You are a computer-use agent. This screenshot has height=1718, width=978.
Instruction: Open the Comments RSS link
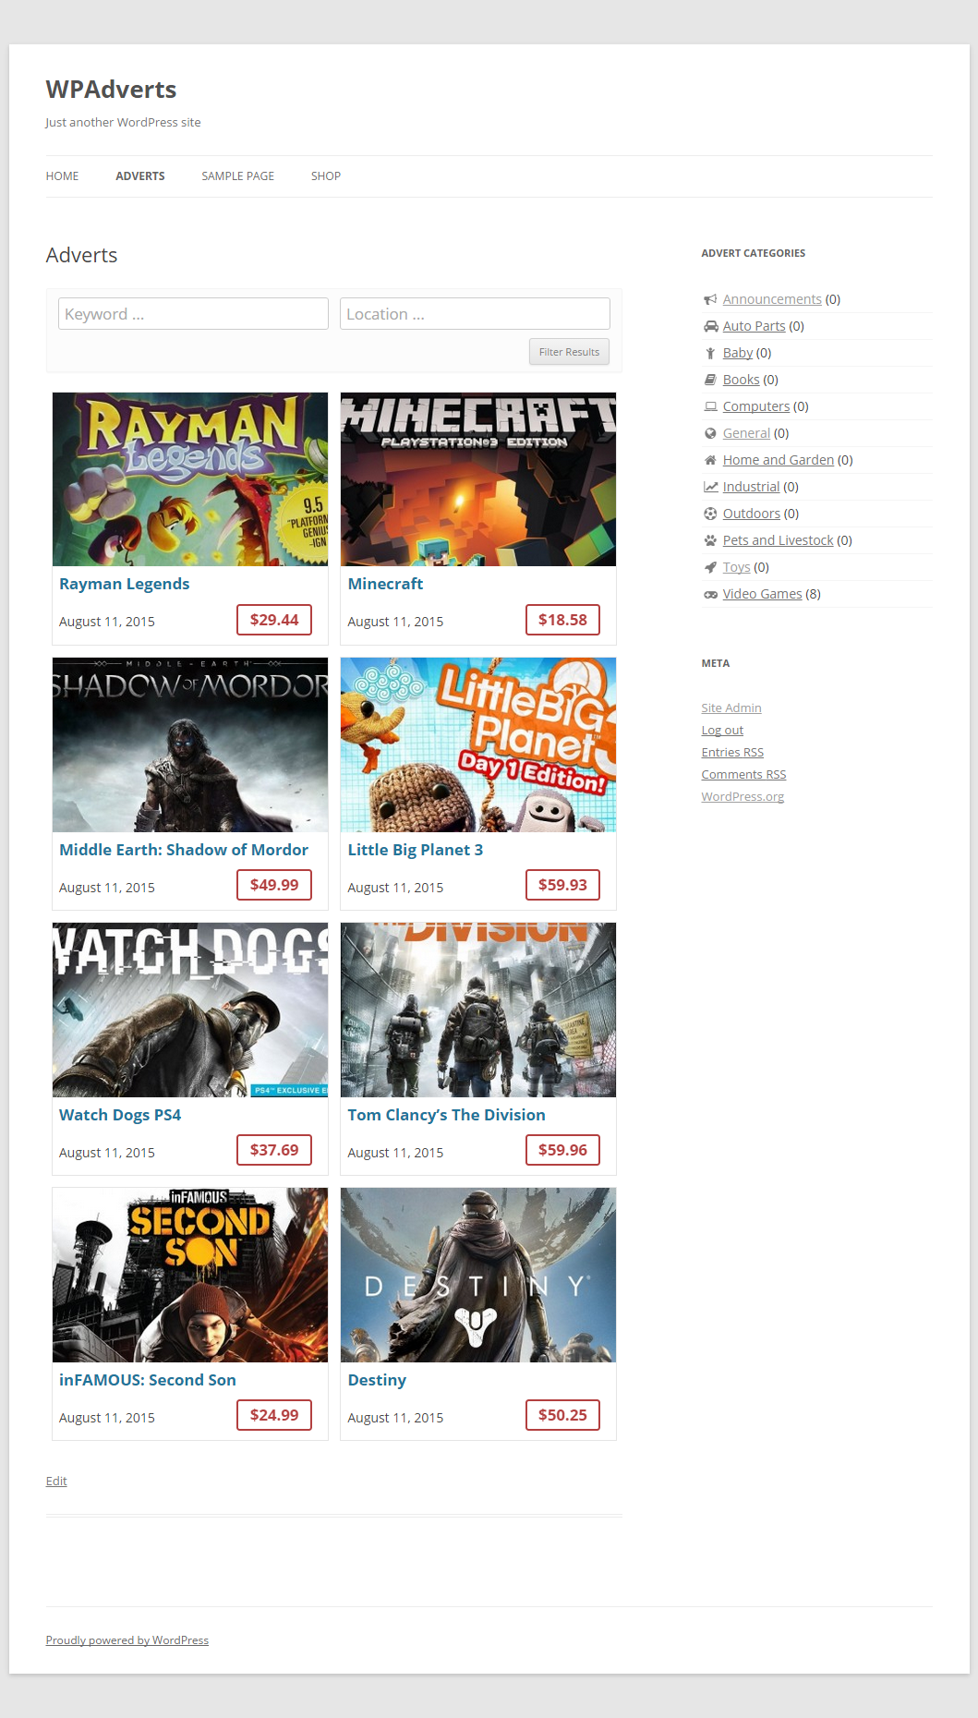click(743, 775)
